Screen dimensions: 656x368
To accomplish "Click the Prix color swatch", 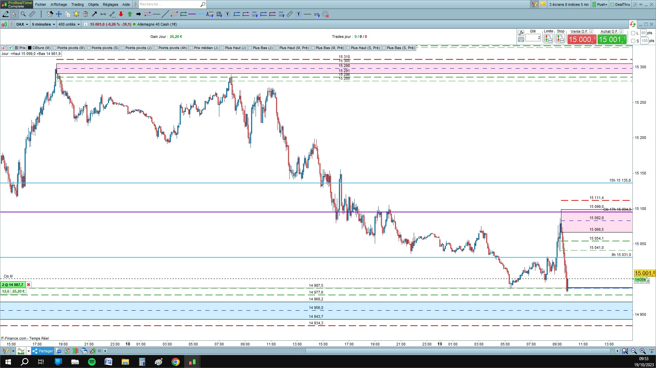I will pyautogui.click(x=17, y=48).
